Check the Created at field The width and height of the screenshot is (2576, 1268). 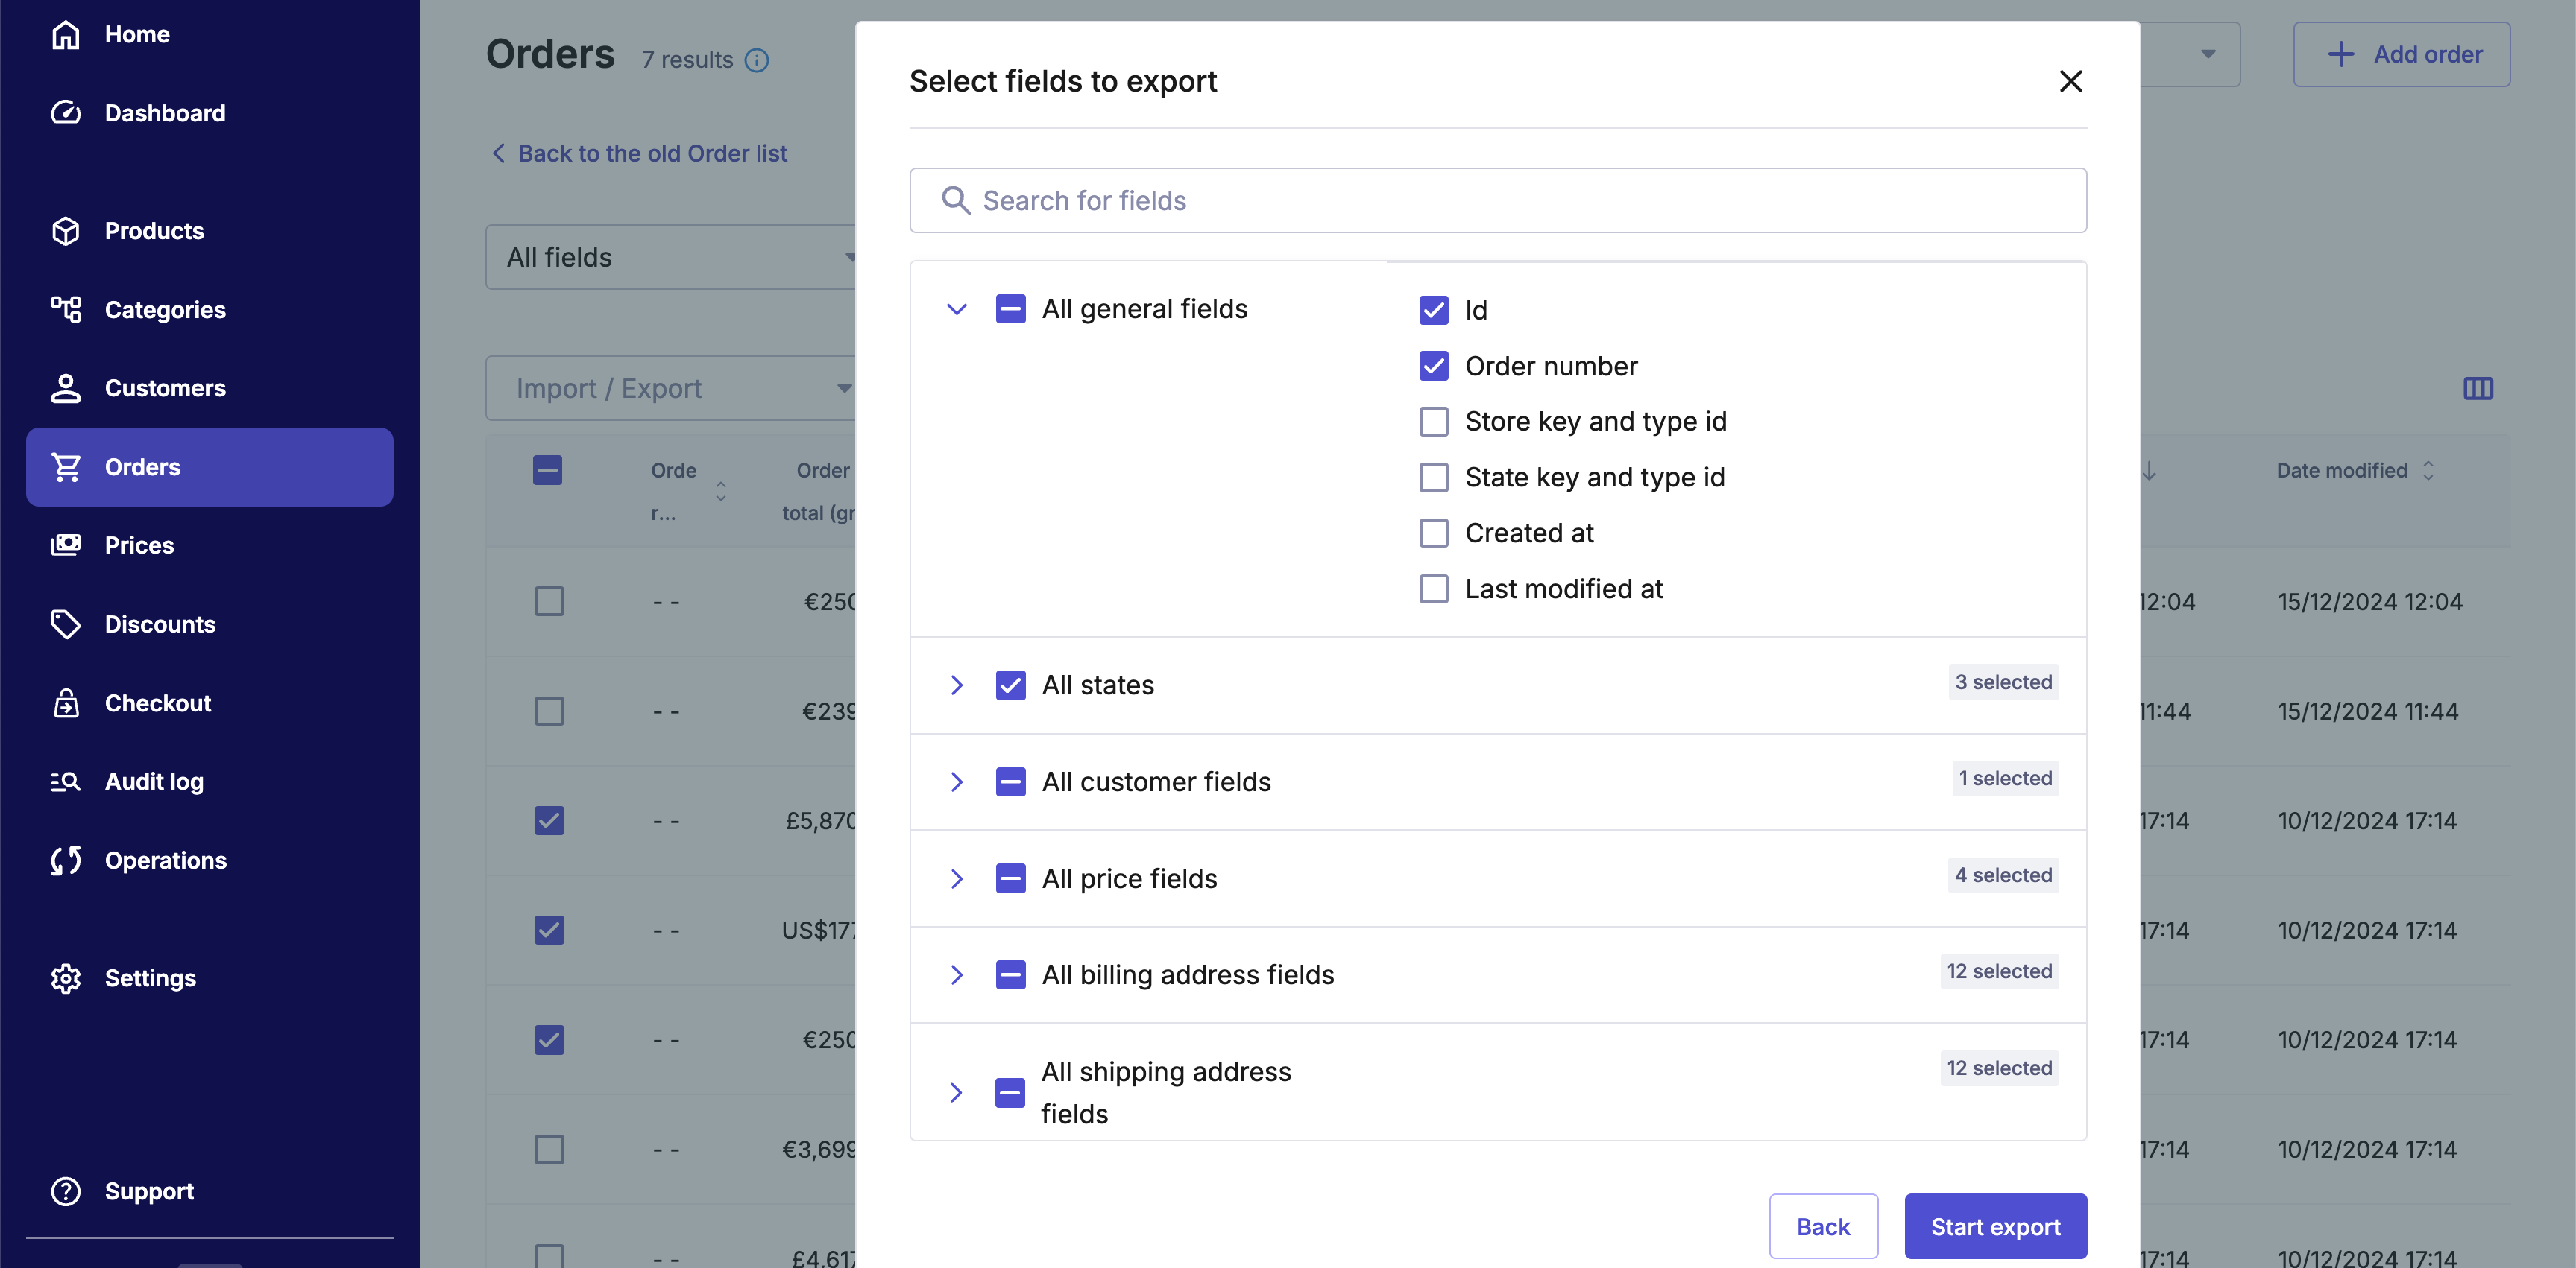point(1433,533)
